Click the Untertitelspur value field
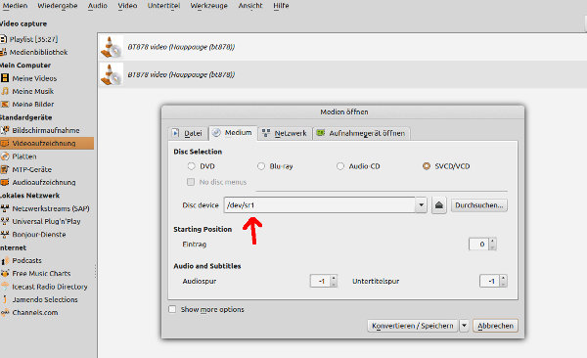Viewport: 587px width, 358px height. point(490,281)
